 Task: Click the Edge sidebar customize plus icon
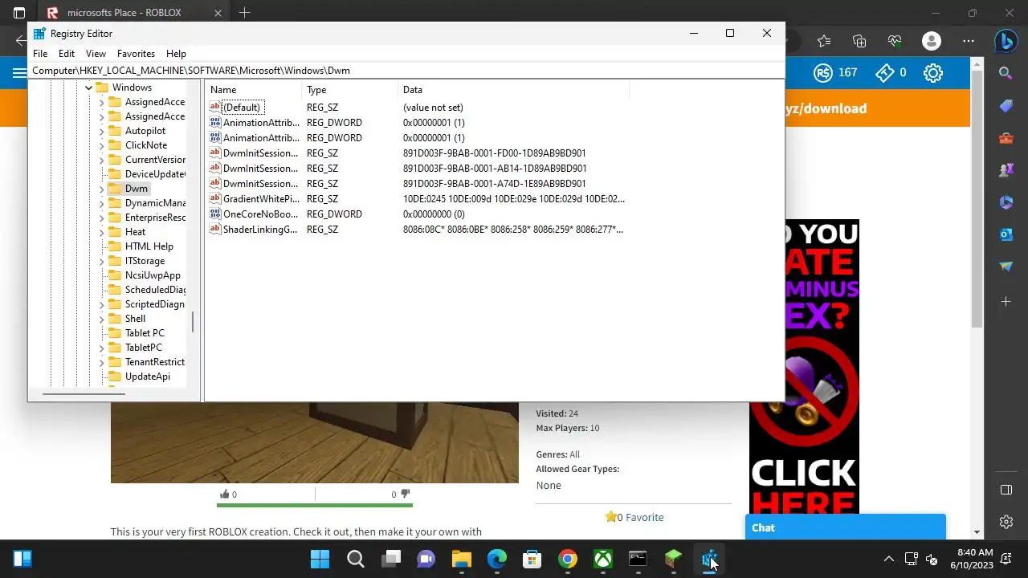click(1006, 302)
